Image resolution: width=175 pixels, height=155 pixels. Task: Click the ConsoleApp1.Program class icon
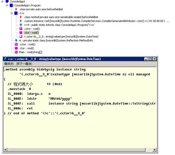[x=11, y=5]
